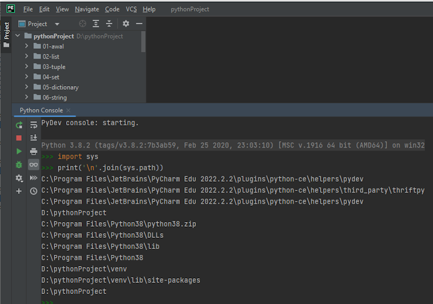Click the venv\lib\site-packages path line
433x304 pixels.
(121, 280)
